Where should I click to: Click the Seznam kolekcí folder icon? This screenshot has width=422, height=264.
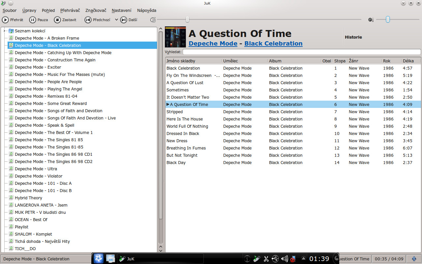11,31
